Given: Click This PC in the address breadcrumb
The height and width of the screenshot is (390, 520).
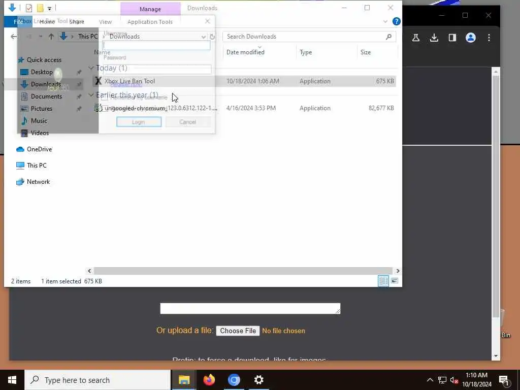Looking at the screenshot, I should pyautogui.click(x=88, y=37).
